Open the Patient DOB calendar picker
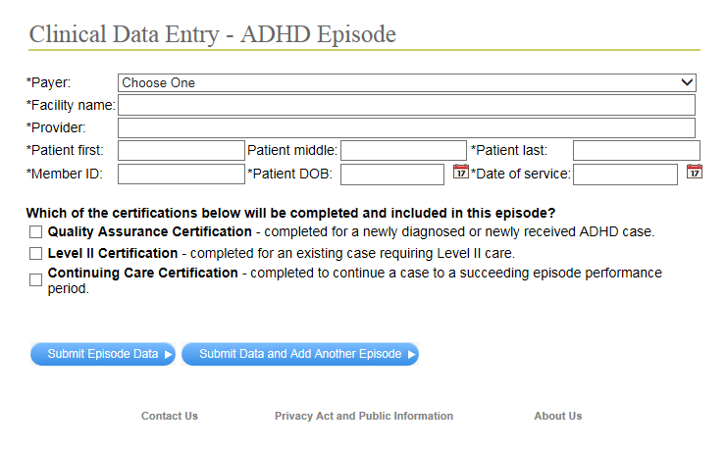 coord(460,173)
